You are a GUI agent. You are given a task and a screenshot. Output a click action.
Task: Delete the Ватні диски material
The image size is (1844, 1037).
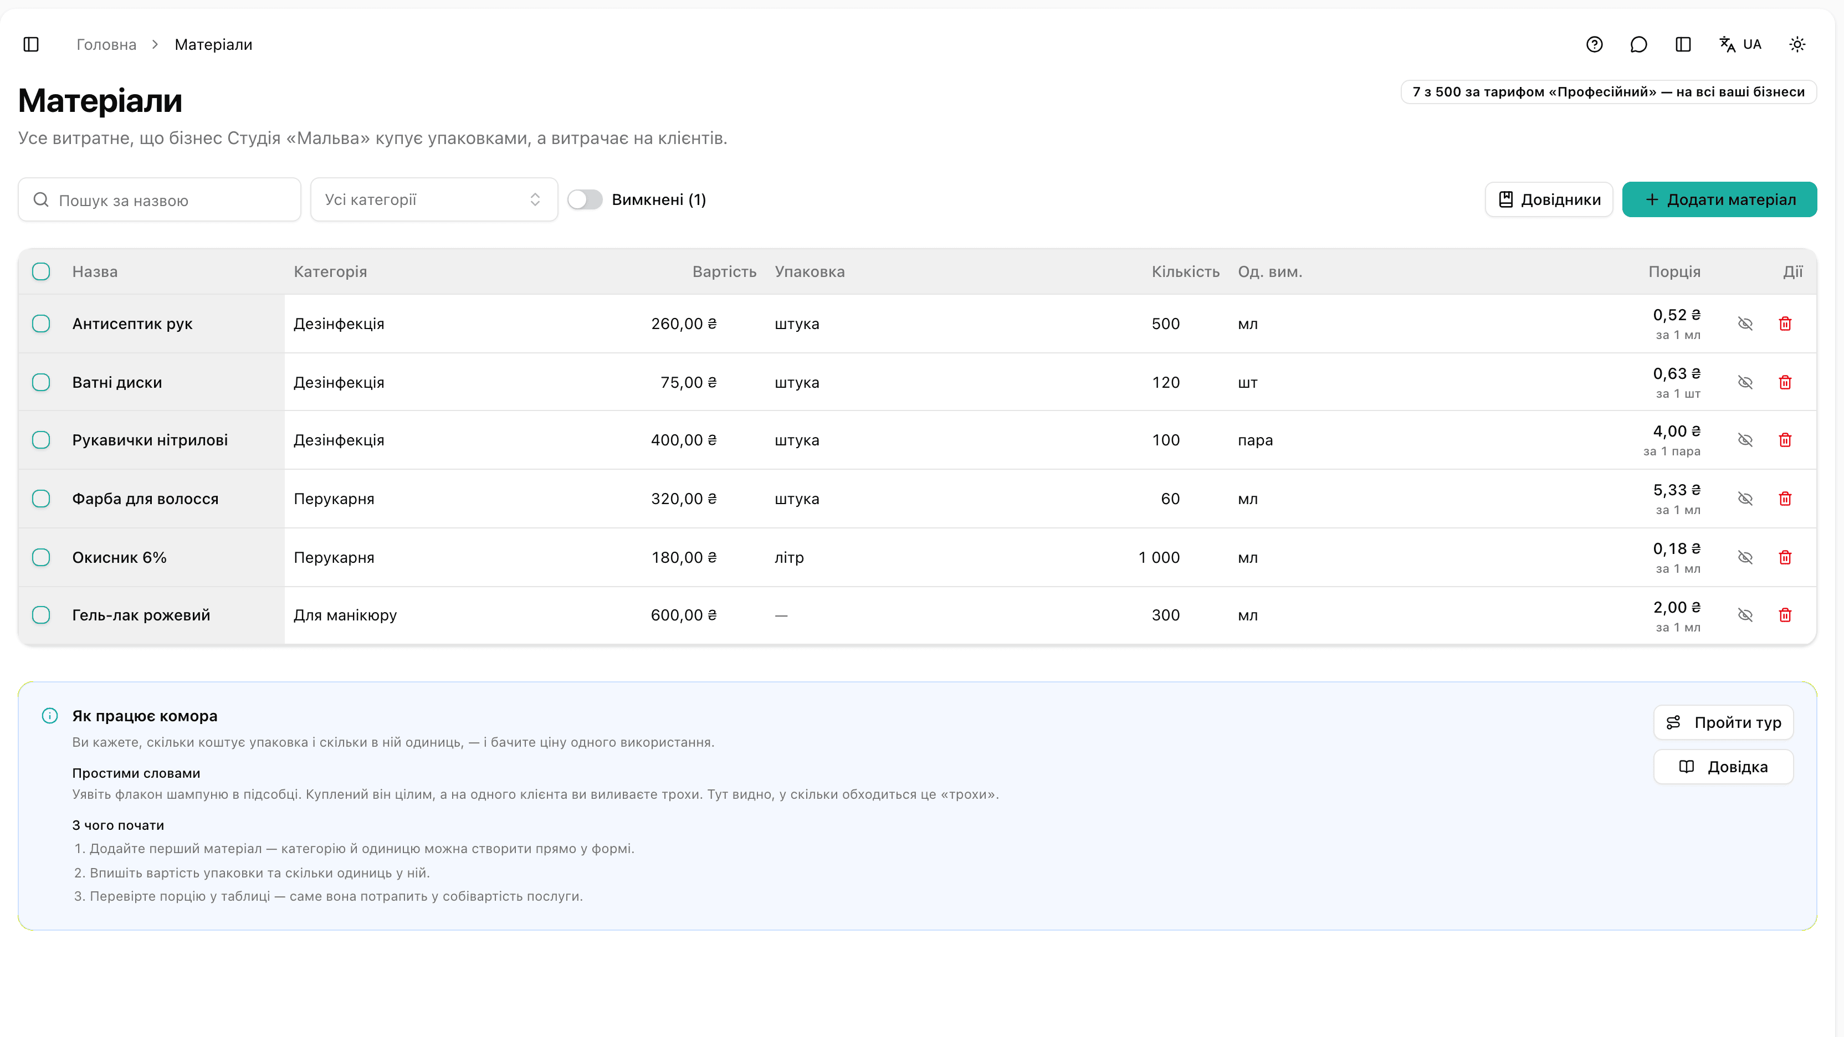(1785, 382)
